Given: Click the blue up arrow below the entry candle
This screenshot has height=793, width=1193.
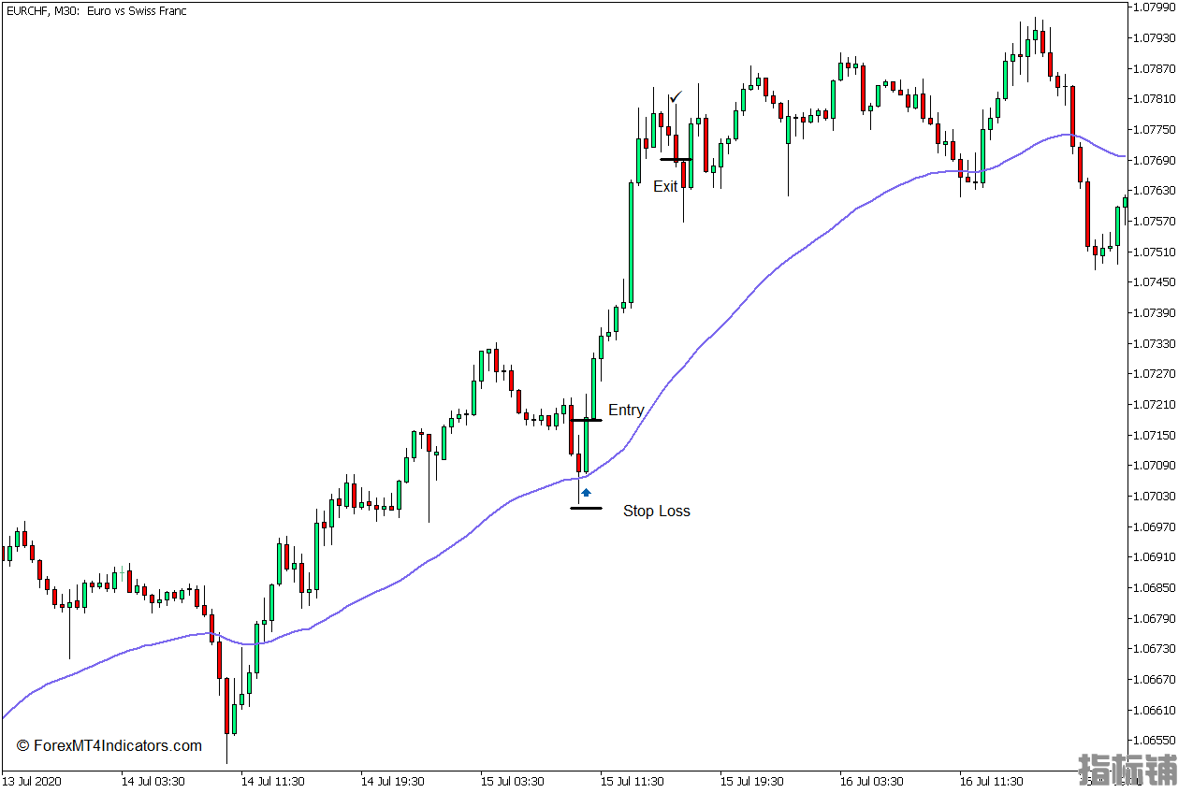Looking at the screenshot, I should coord(586,492).
